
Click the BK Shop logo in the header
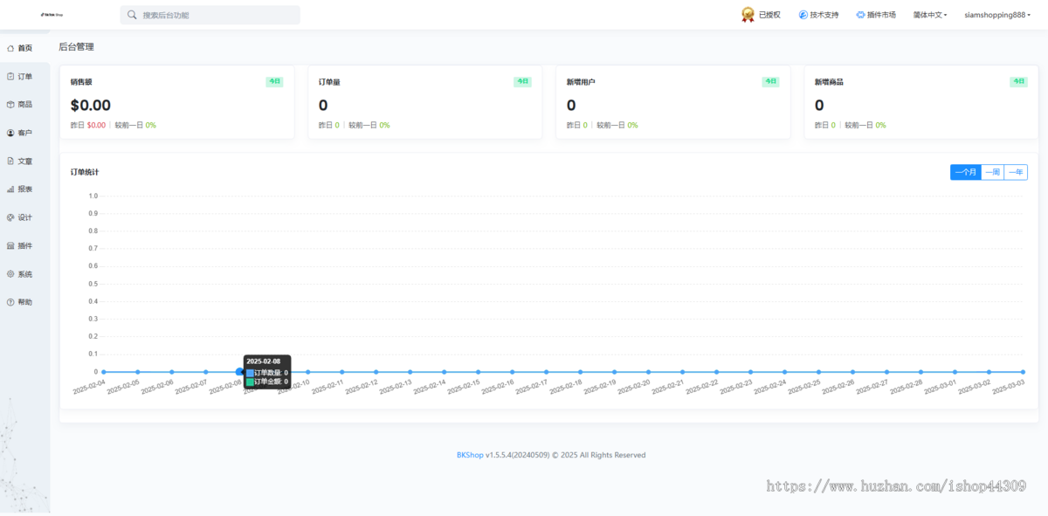pos(52,15)
